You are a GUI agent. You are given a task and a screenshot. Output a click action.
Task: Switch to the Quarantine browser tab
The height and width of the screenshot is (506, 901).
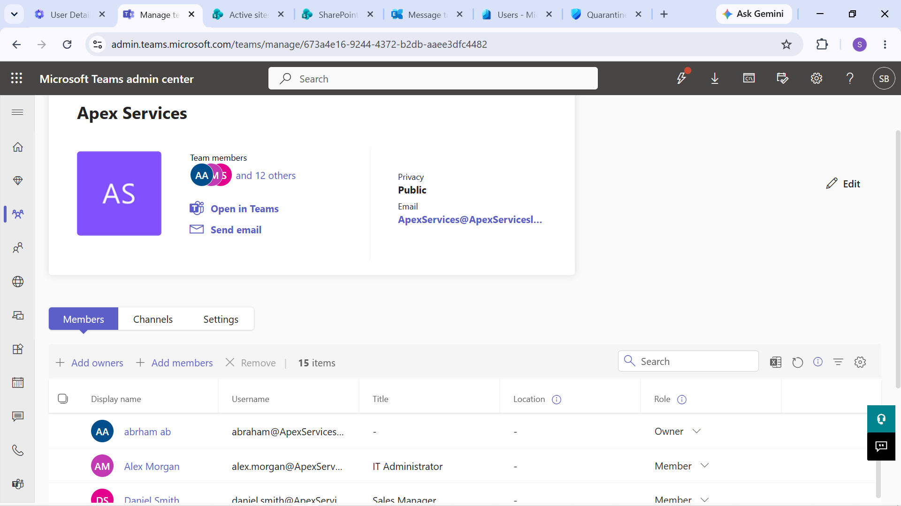pos(606,15)
